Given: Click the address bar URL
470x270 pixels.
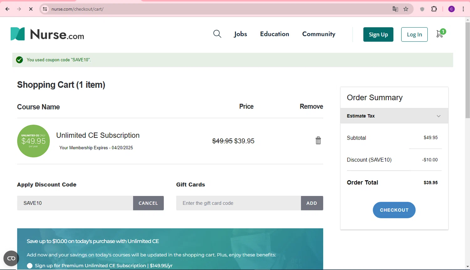Looking at the screenshot, I should [x=78, y=9].
